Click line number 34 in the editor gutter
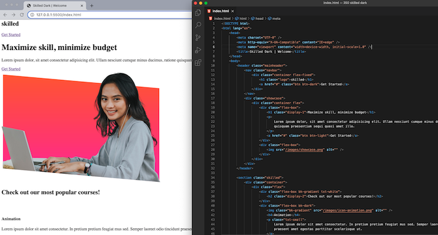Image resolution: width=438 pixels, height=235 pixels. pyautogui.click(x=213, y=177)
